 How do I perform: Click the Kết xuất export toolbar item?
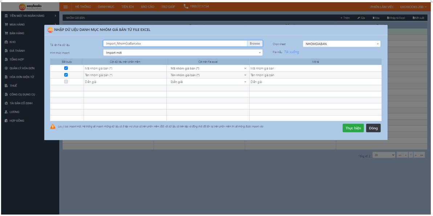pyautogui.click(x=418, y=18)
